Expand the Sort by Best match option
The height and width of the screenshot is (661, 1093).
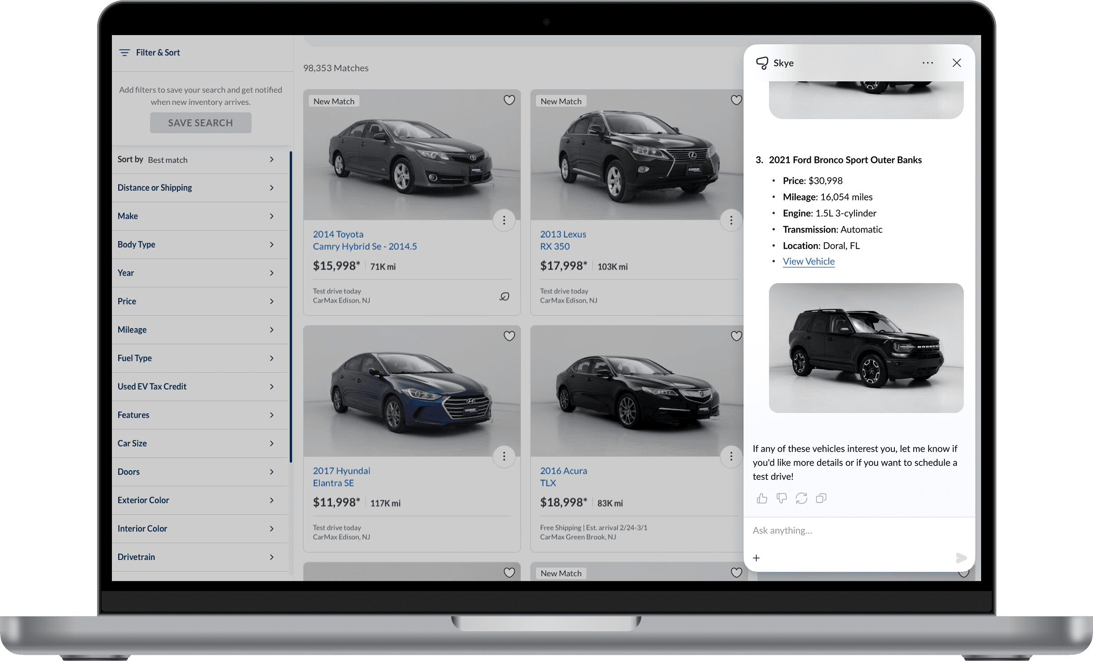pos(200,160)
